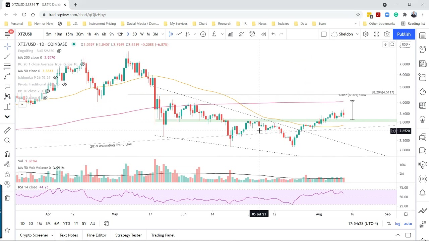The height and width of the screenshot is (241, 429).
Task: Collapse the volume pane legend
Action: 22,174
